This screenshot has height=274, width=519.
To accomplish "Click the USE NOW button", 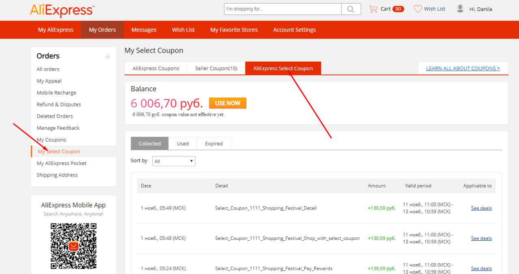I will coord(227,103).
